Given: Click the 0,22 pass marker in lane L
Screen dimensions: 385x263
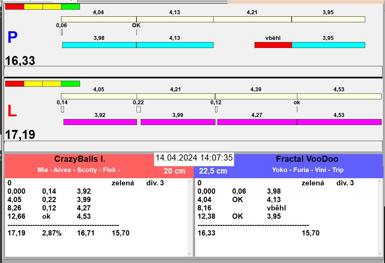Looking at the screenshot, I should coord(139,109).
